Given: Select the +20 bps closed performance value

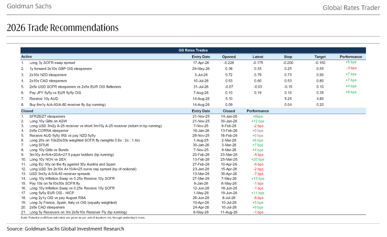Looking at the screenshot, I should [258, 160].
